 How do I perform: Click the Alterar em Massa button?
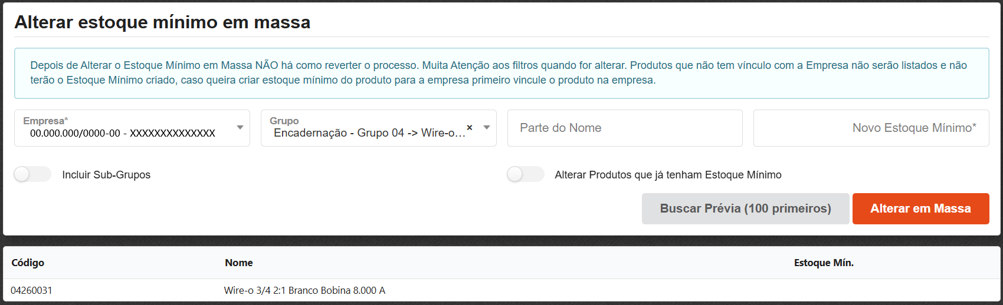pos(920,208)
